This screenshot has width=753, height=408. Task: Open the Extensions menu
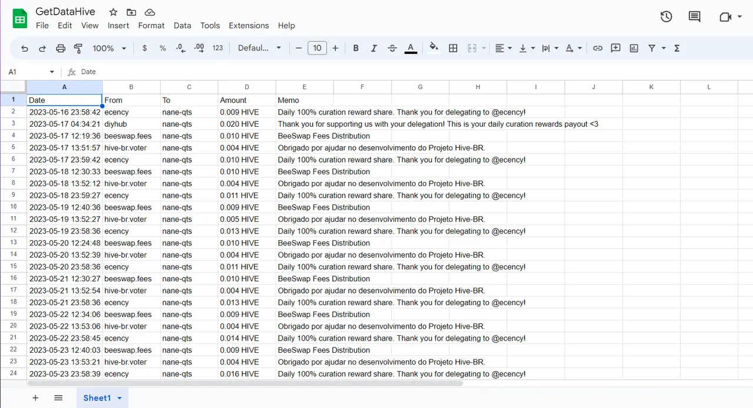[x=249, y=25]
